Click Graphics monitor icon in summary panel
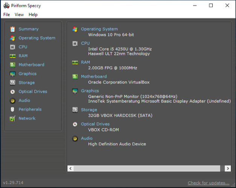The image size is (236, 188). coord(75,91)
